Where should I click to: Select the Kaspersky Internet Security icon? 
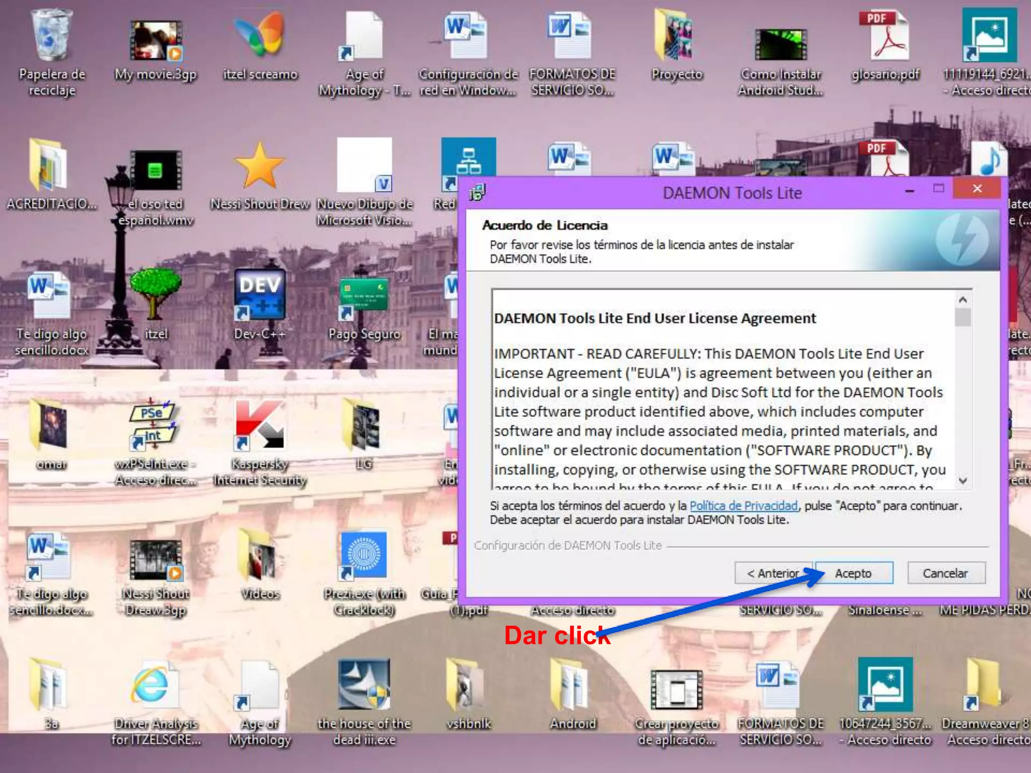[x=260, y=425]
